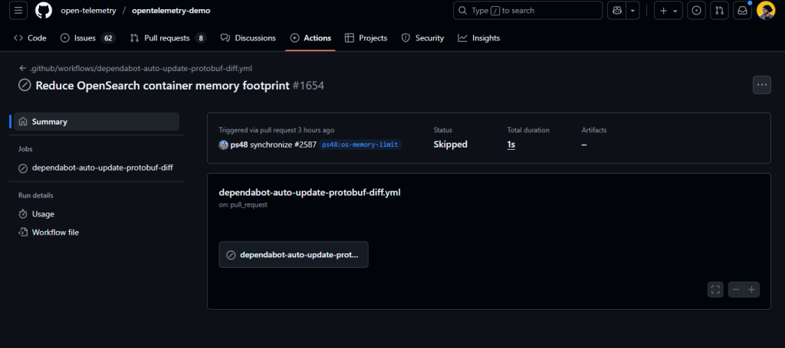The image size is (785, 348).
Task: Toggle fullscreen for workflow graph
Action: (x=715, y=289)
